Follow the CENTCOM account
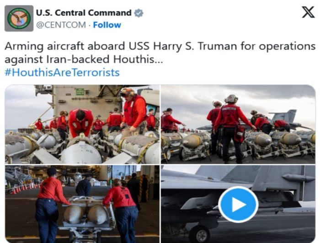This screenshot has width=320, height=243. [x=107, y=25]
